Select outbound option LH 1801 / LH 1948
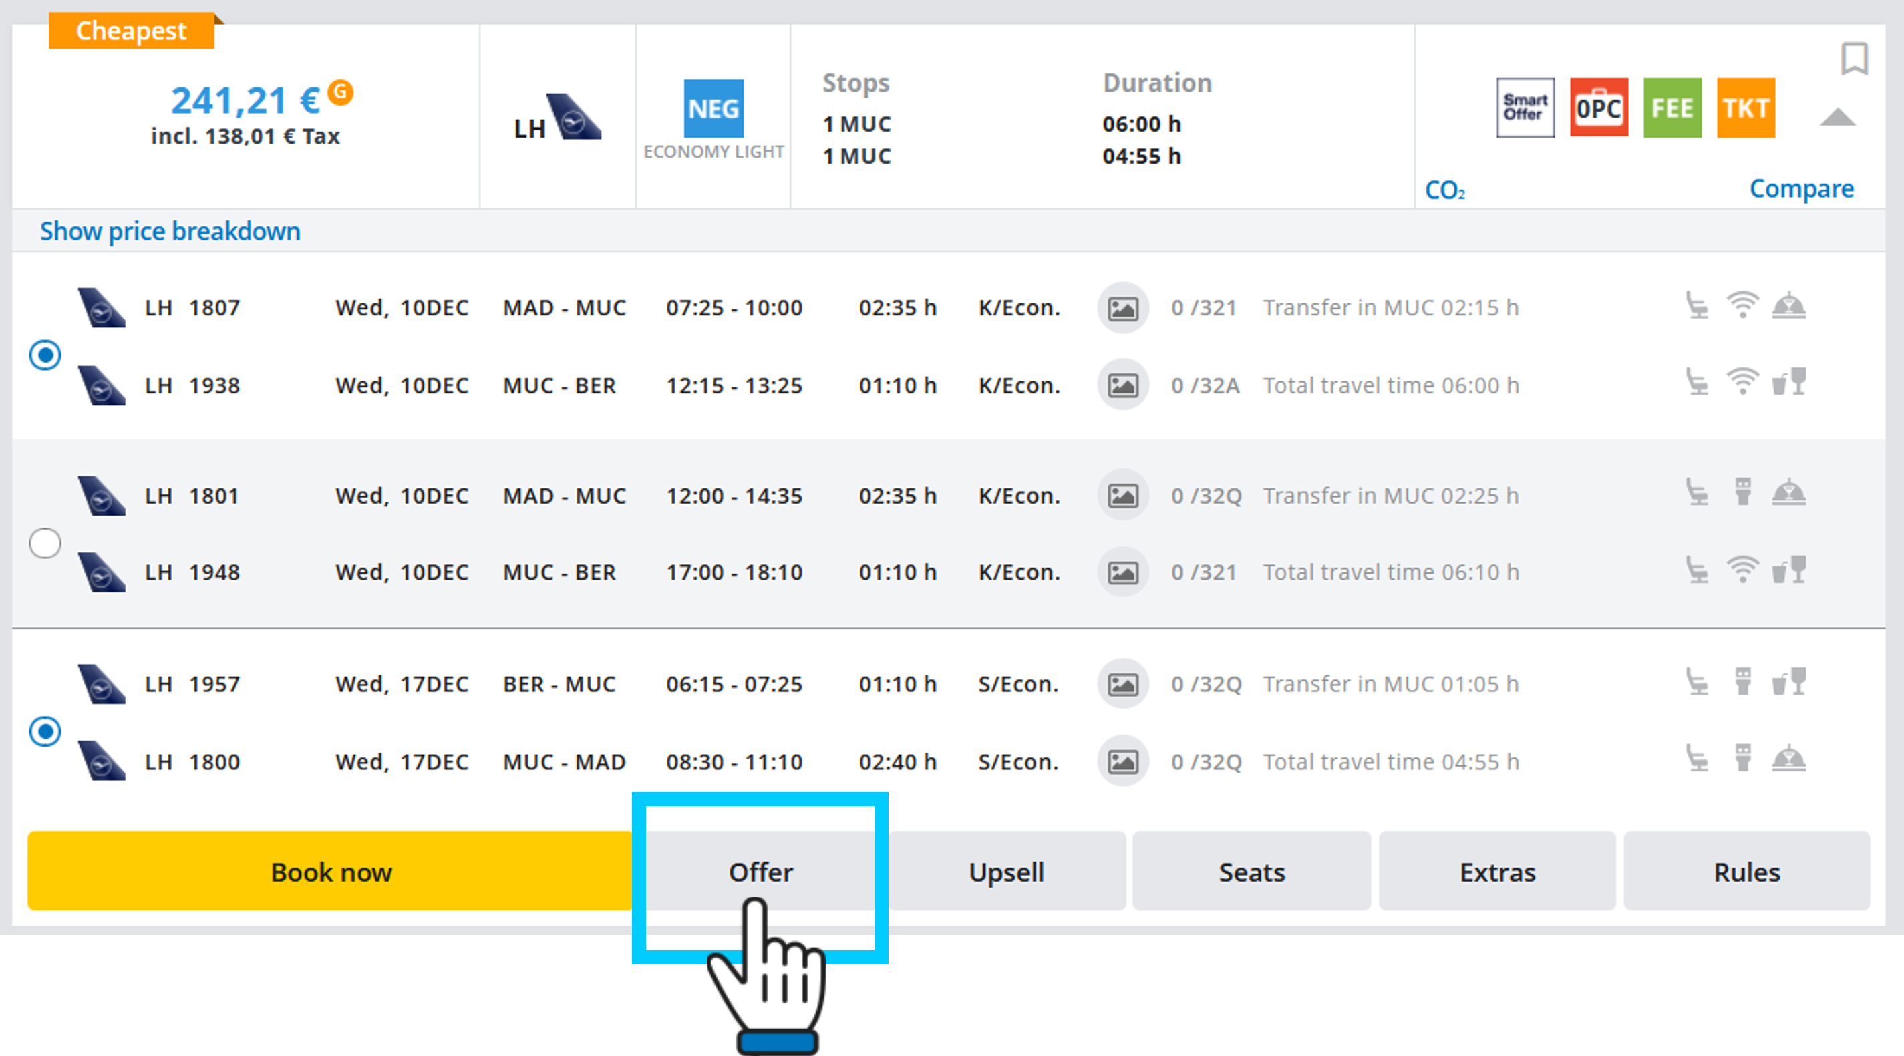The width and height of the screenshot is (1904, 1056). pos(45,543)
